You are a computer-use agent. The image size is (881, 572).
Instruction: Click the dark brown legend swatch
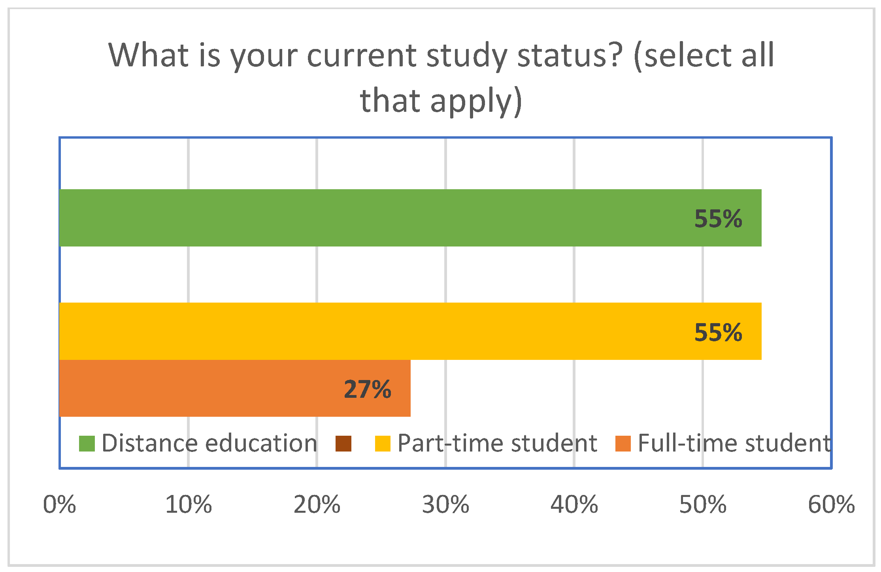point(343,443)
